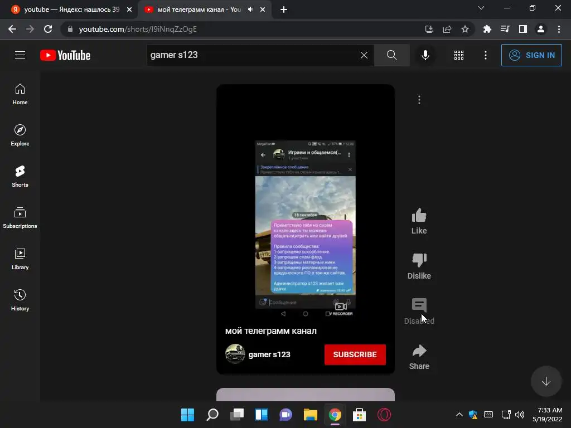Open Home in the sidebar
Screen dimensions: 571x428
[20, 95]
